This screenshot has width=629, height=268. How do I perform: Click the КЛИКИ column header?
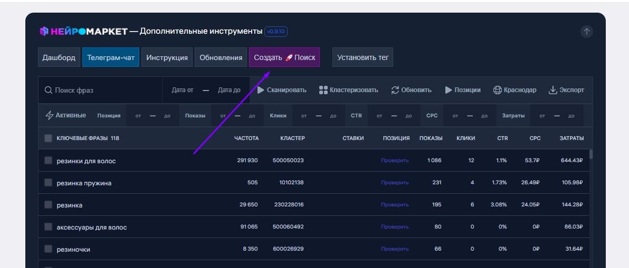point(466,138)
